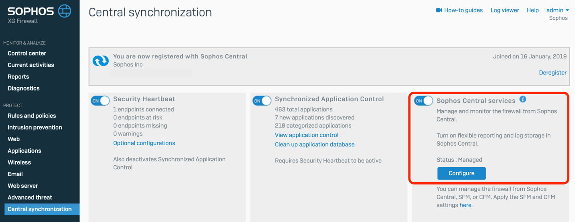Switch off Sophos Central services toggle
Image resolution: width=575 pixels, height=222 pixels.
(x=424, y=101)
